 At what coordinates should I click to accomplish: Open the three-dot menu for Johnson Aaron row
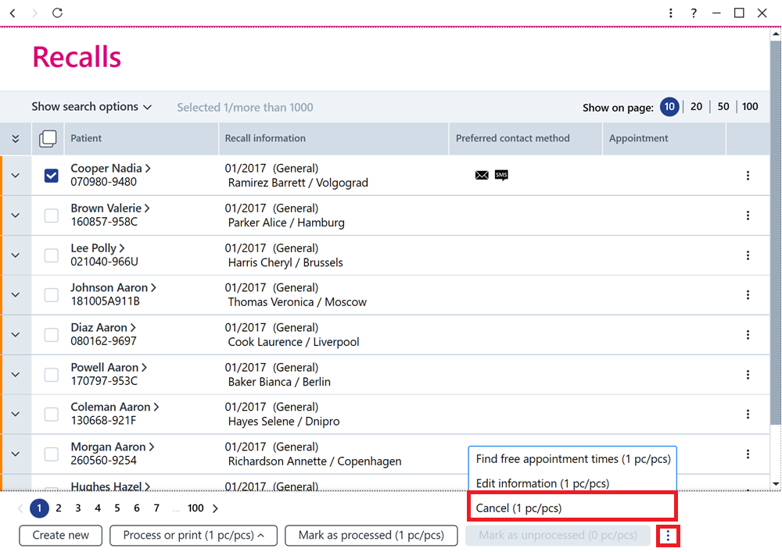[x=748, y=294]
